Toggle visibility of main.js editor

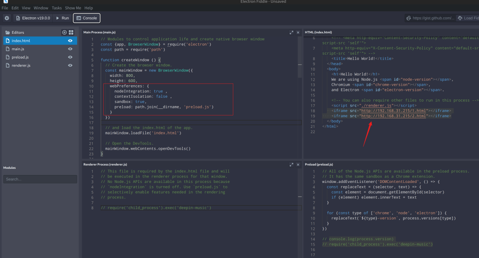tap(70, 49)
